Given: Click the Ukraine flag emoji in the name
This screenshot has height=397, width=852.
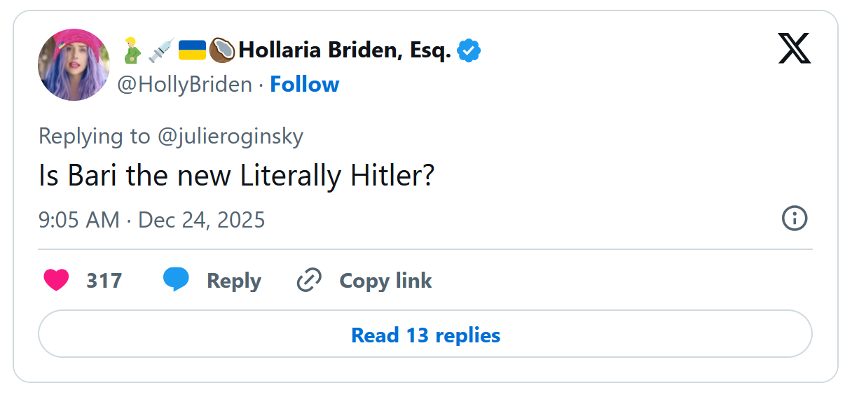Looking at the screenshot, I should tap(192, 50).
